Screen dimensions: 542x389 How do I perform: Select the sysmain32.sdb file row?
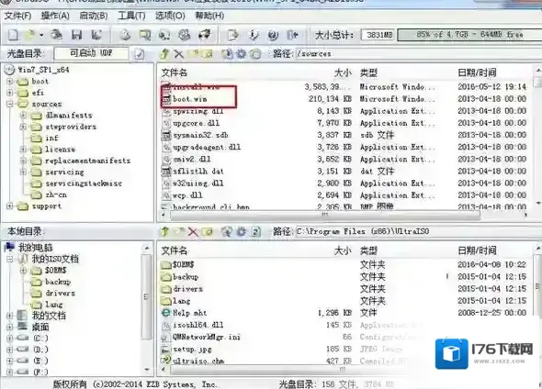coord(344,135)
